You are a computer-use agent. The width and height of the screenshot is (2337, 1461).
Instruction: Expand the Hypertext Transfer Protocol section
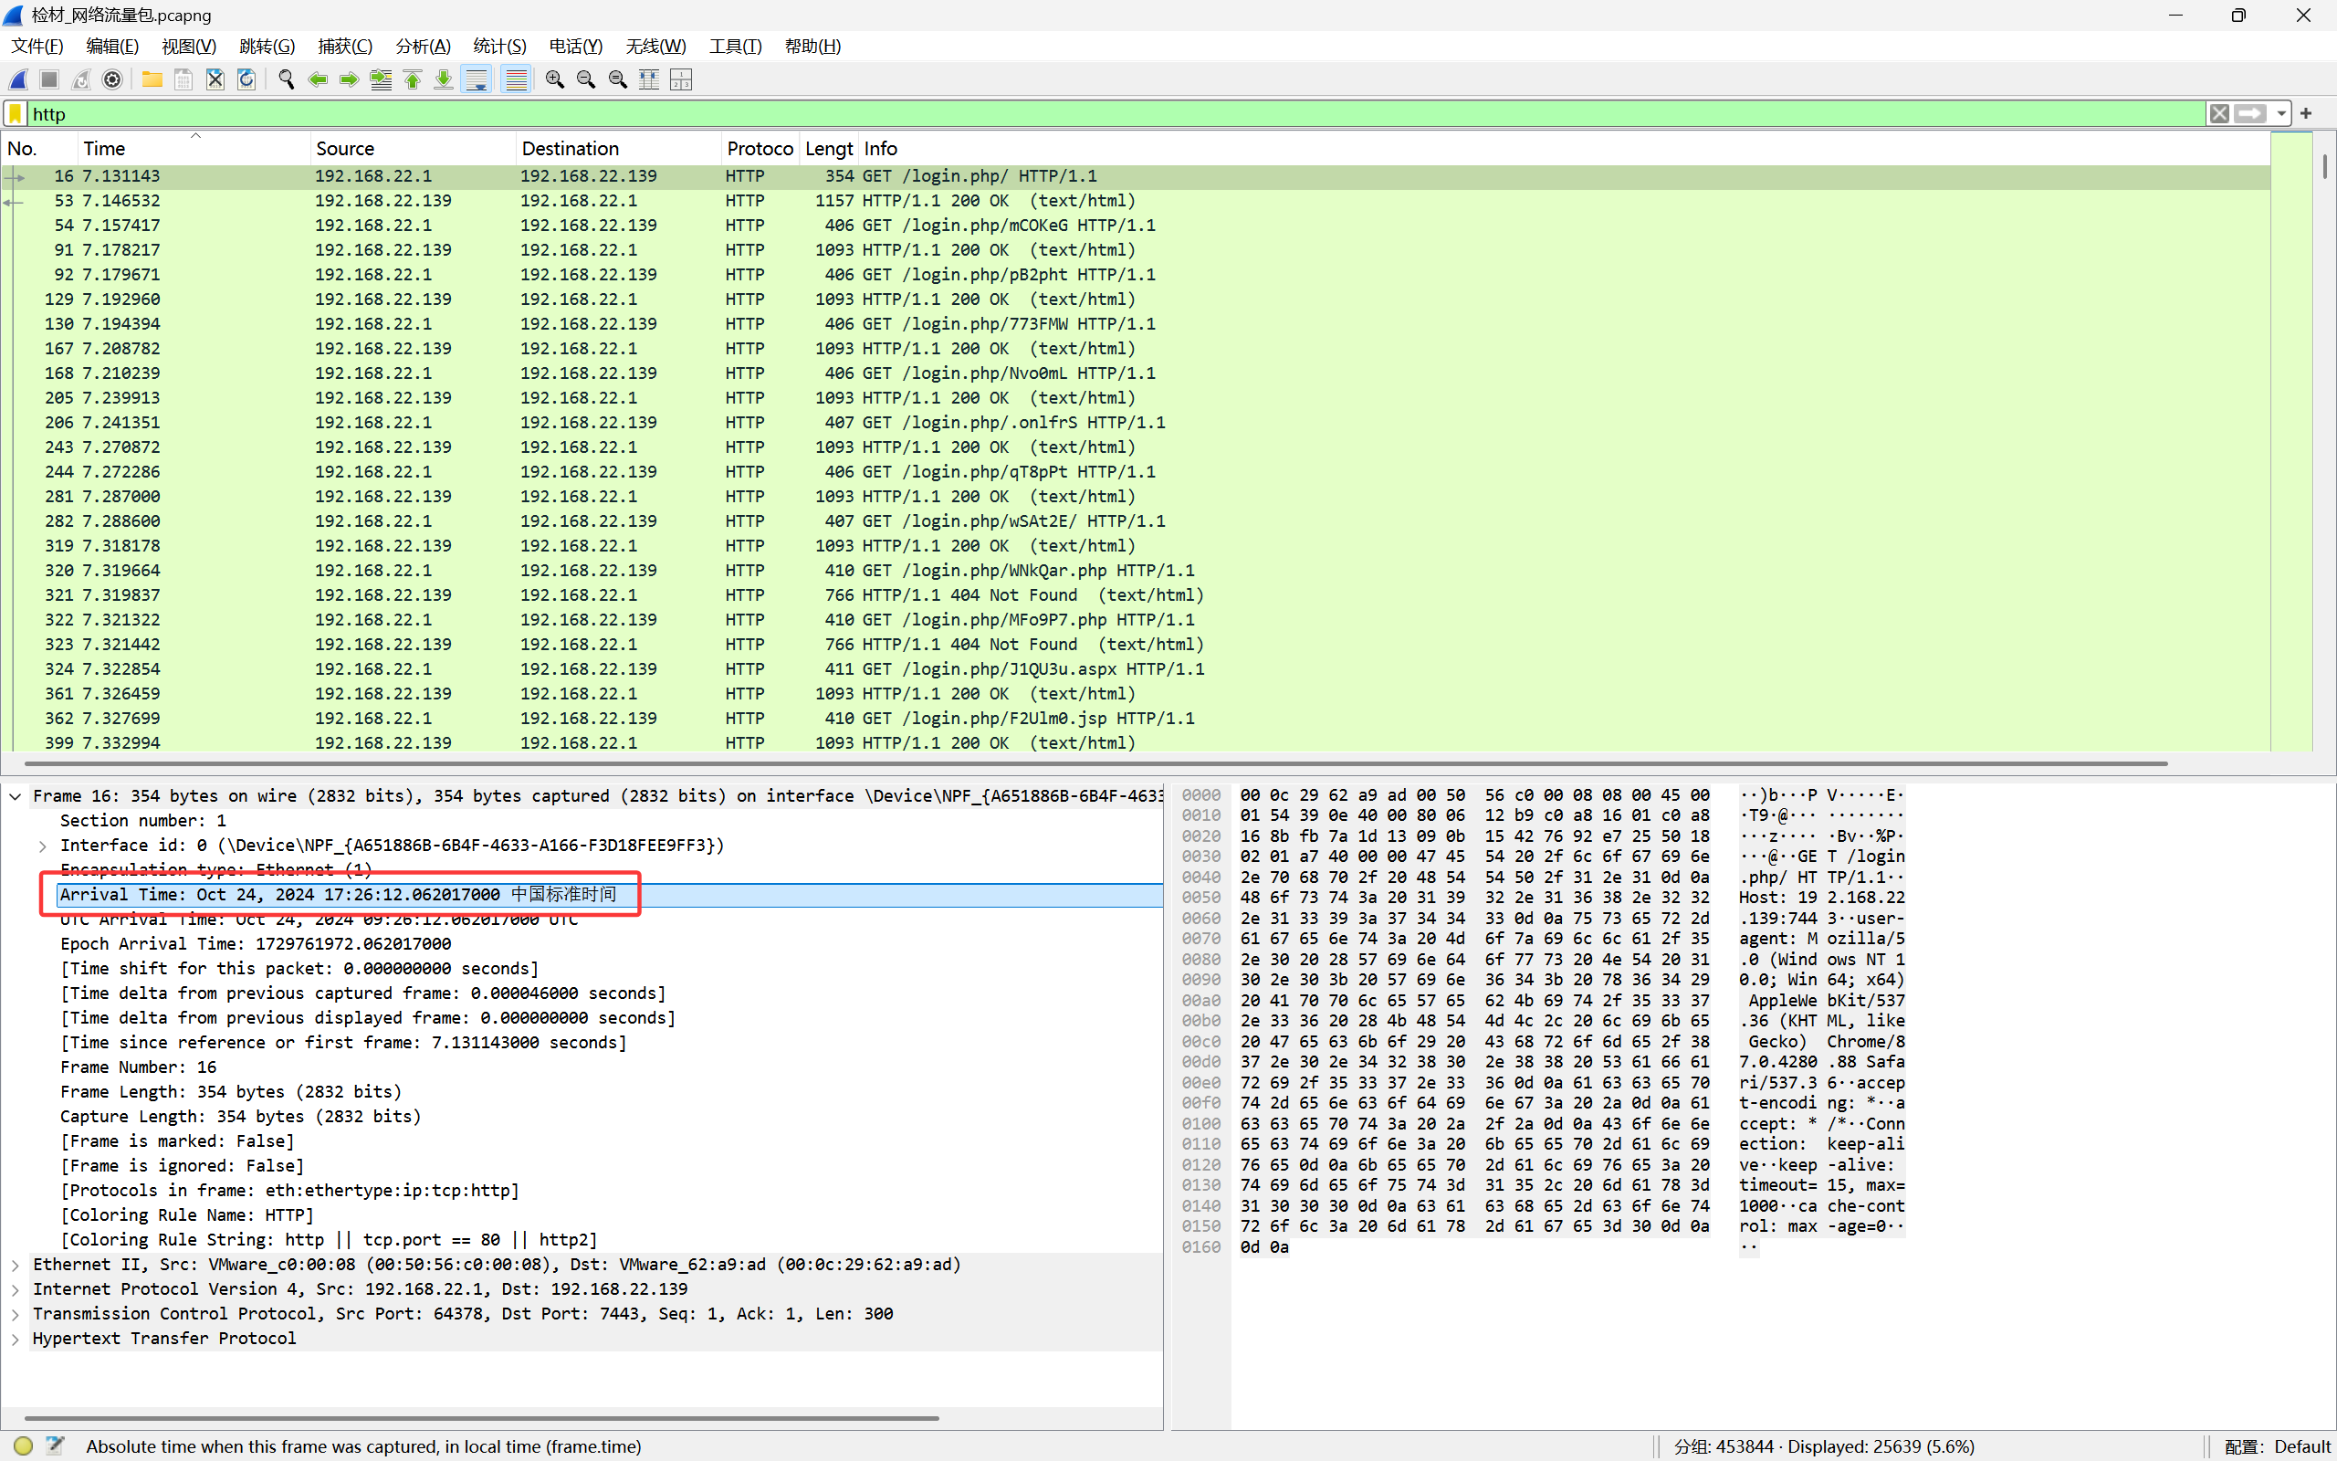coord(16,1340)
